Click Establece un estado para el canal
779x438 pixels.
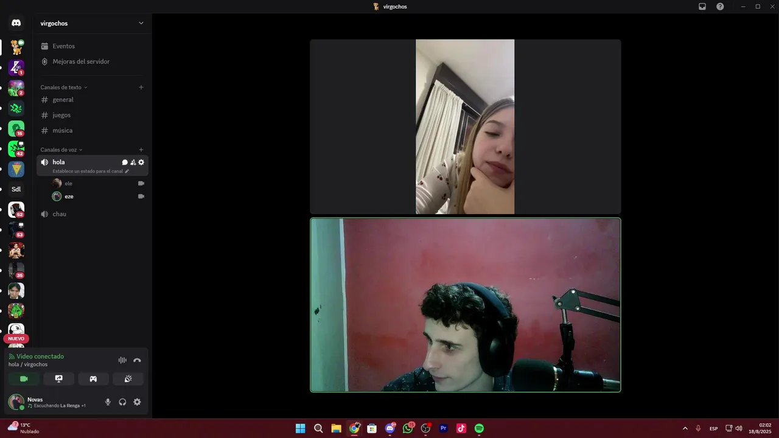pos(91,171)
